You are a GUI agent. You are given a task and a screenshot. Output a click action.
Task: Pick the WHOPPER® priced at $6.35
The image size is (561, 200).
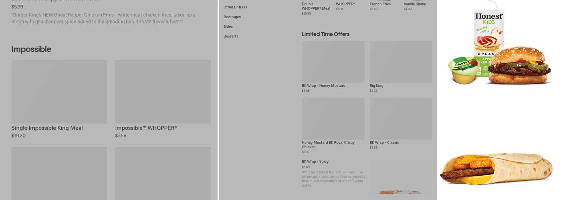coord(345,4)
